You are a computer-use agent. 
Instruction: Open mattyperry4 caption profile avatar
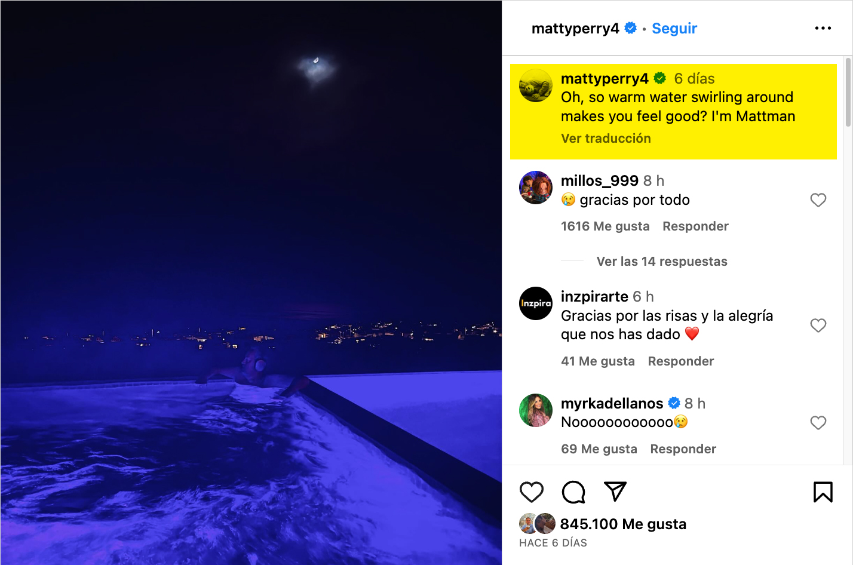pos(535,85)
